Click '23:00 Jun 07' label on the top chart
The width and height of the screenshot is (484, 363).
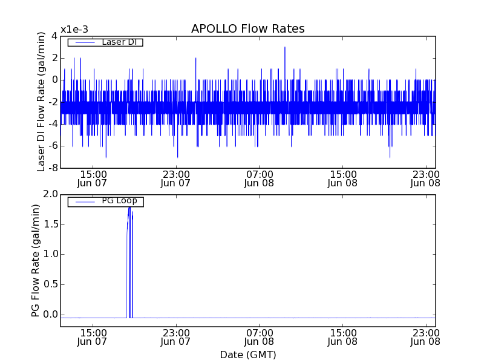click(175, 178)
